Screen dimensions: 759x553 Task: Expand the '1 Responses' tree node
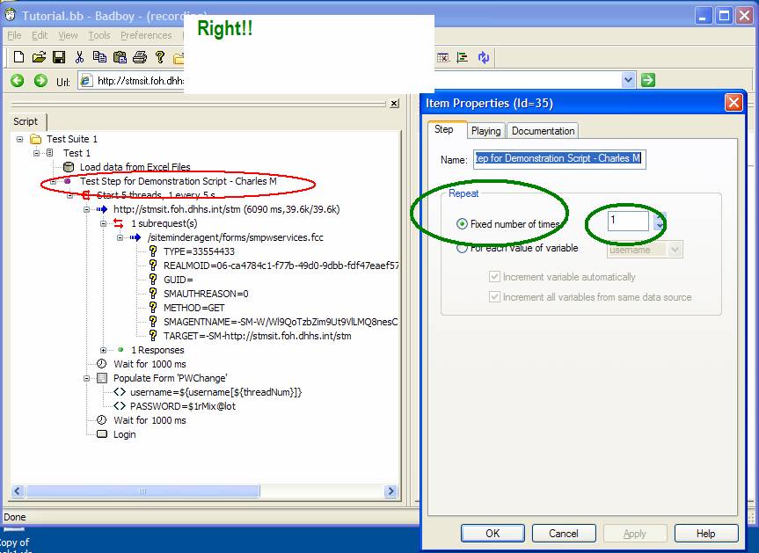104,350
